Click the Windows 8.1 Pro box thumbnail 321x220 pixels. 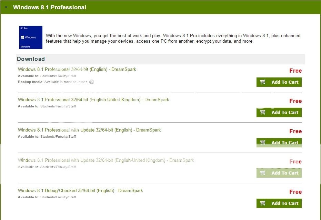[x=31, y=37]
